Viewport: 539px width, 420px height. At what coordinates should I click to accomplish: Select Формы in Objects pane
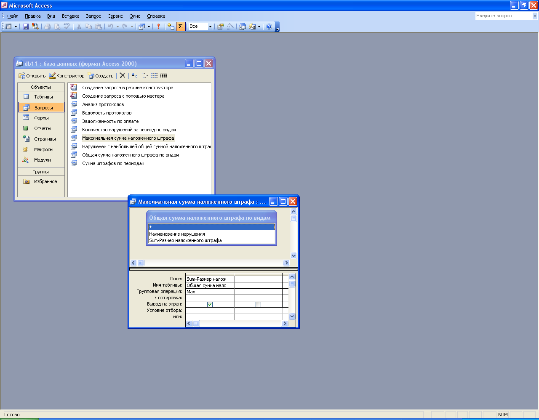tap(41, 118)
